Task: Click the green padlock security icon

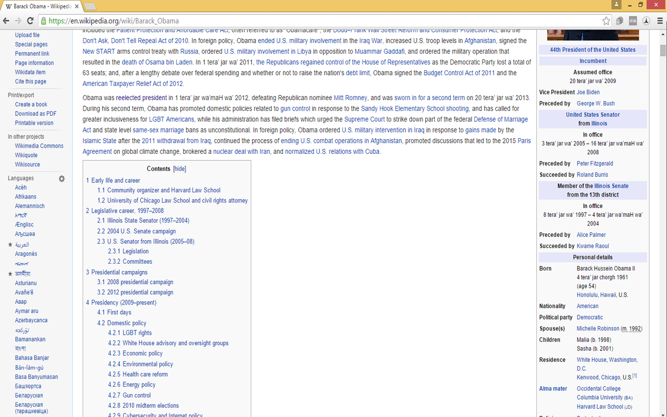Action: click(x=44, y=21)
